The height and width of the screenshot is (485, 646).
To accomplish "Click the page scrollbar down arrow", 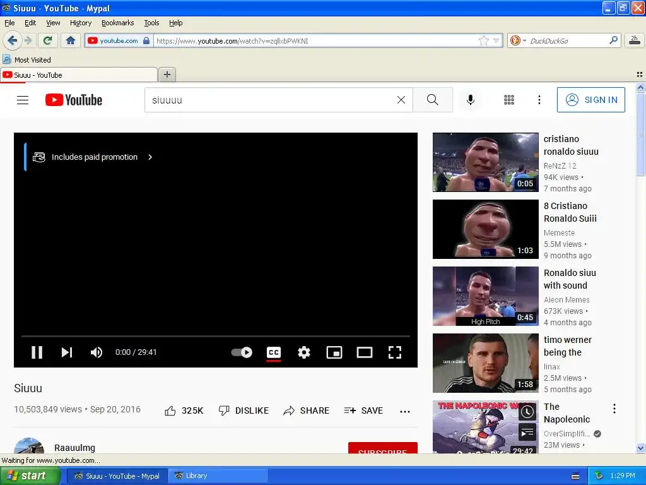I will tap(640, 448).
